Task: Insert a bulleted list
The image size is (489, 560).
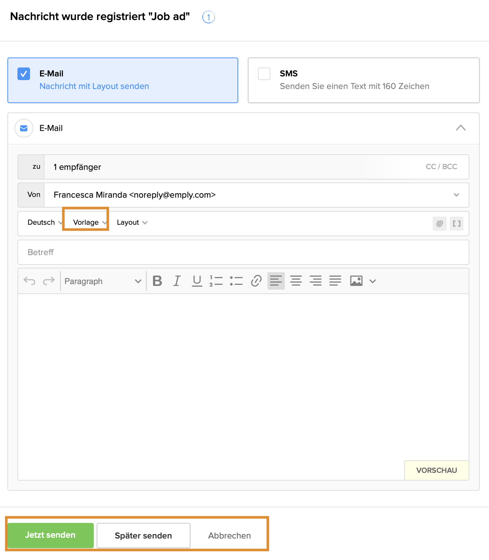Action: pos(236,281)
